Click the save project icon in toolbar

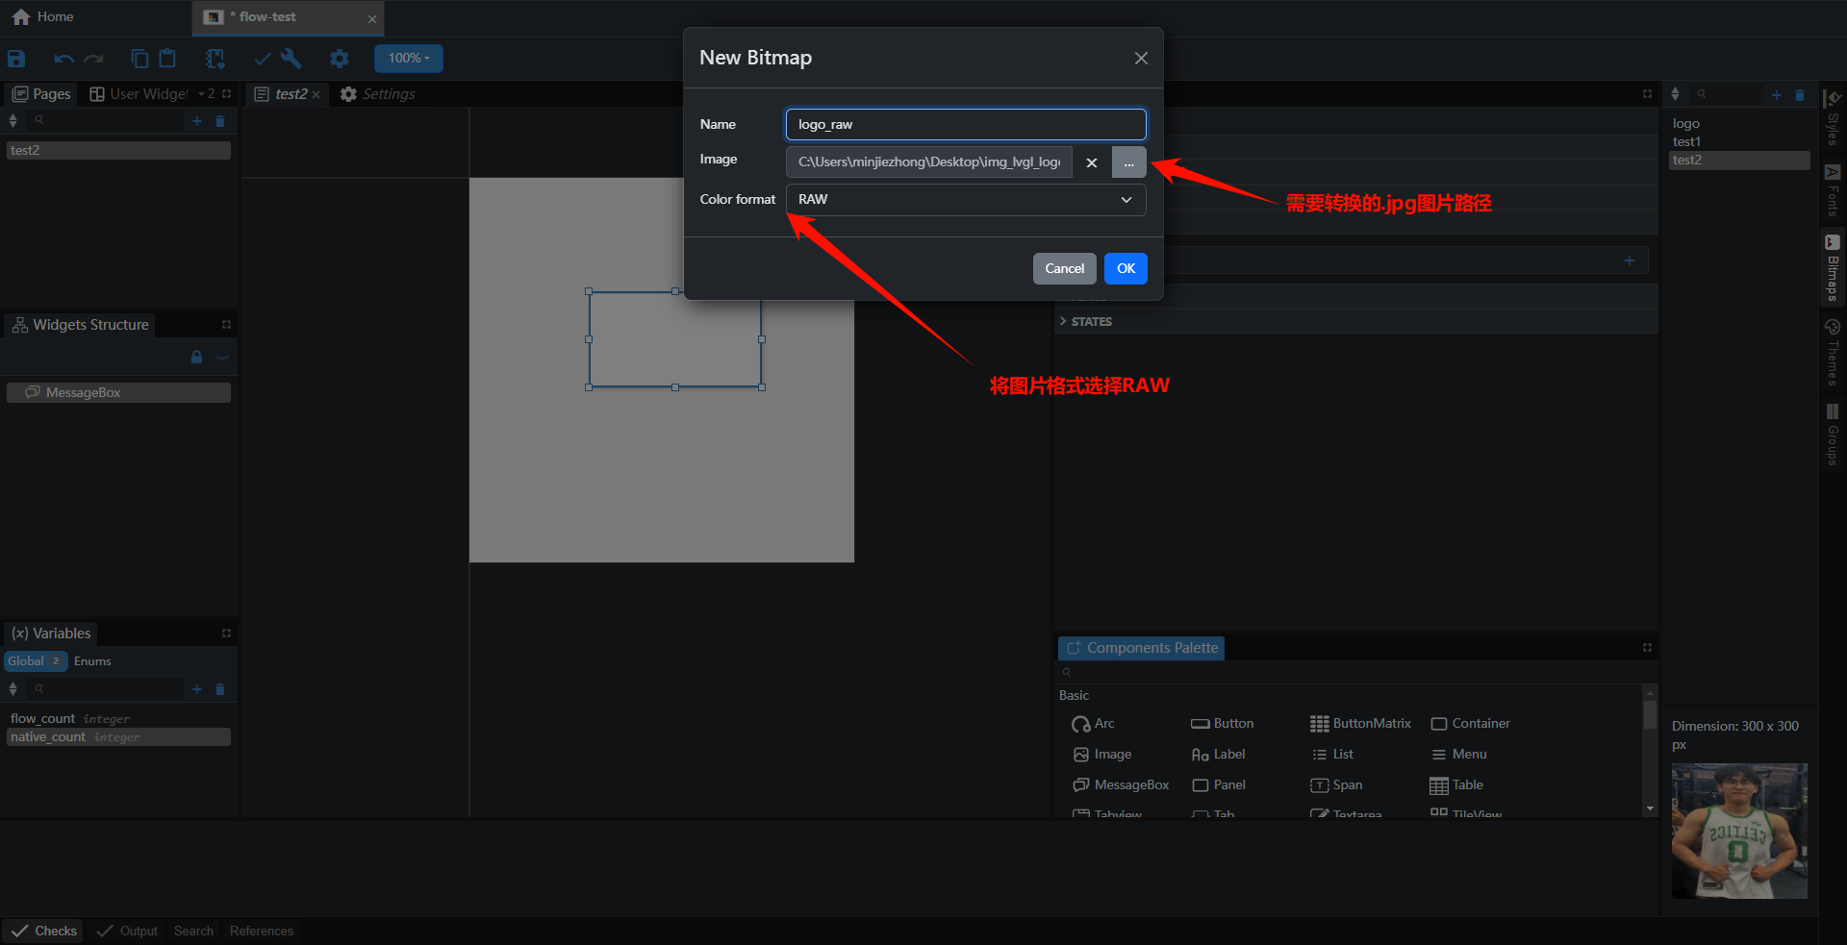(16, 59)
